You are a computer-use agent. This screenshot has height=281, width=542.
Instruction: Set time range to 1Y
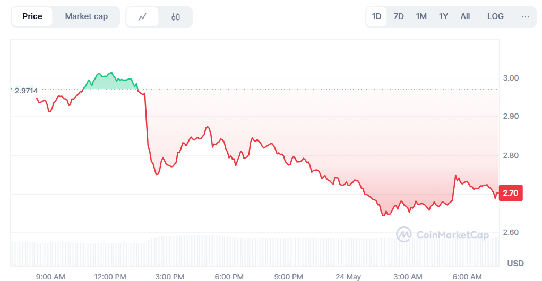click(x=443, y=16)
